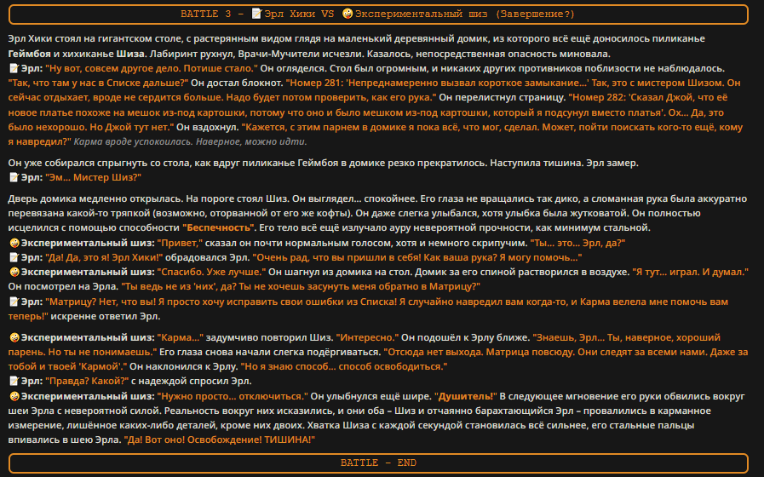
Task: Click quote "Но я знаю способ... способ освободиться."
Action: coord(344,366)
